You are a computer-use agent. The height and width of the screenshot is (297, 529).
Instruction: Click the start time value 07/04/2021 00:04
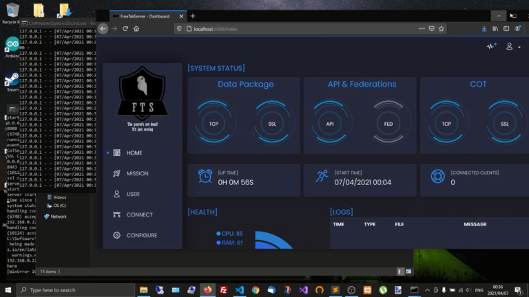(x=363, y=182)
